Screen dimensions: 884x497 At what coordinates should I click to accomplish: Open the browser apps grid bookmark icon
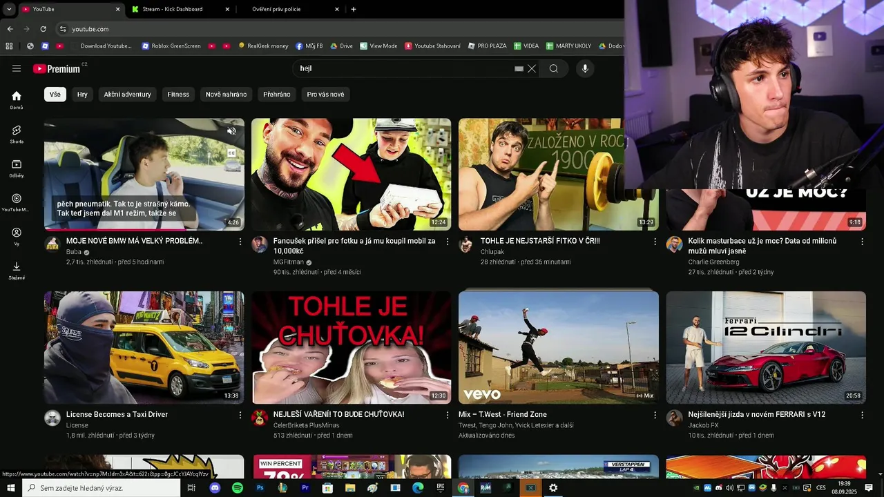pos(9,46)
